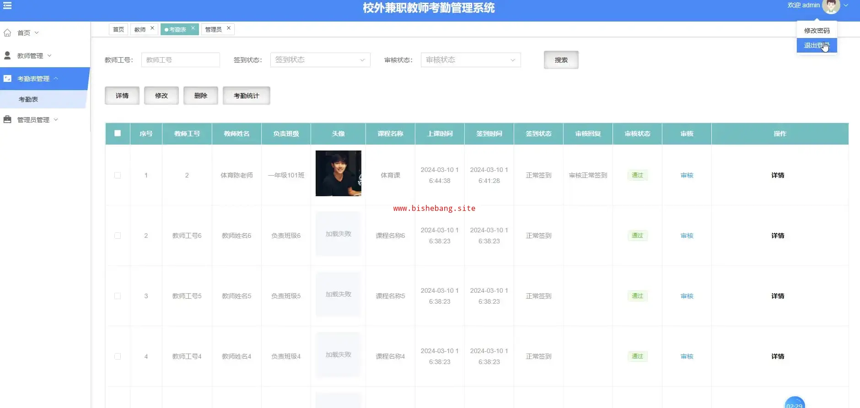The width and height of the screenshot is (860, 408).
Task: Toggle the select-all header checkbox
Action: (x=118, y=134)
